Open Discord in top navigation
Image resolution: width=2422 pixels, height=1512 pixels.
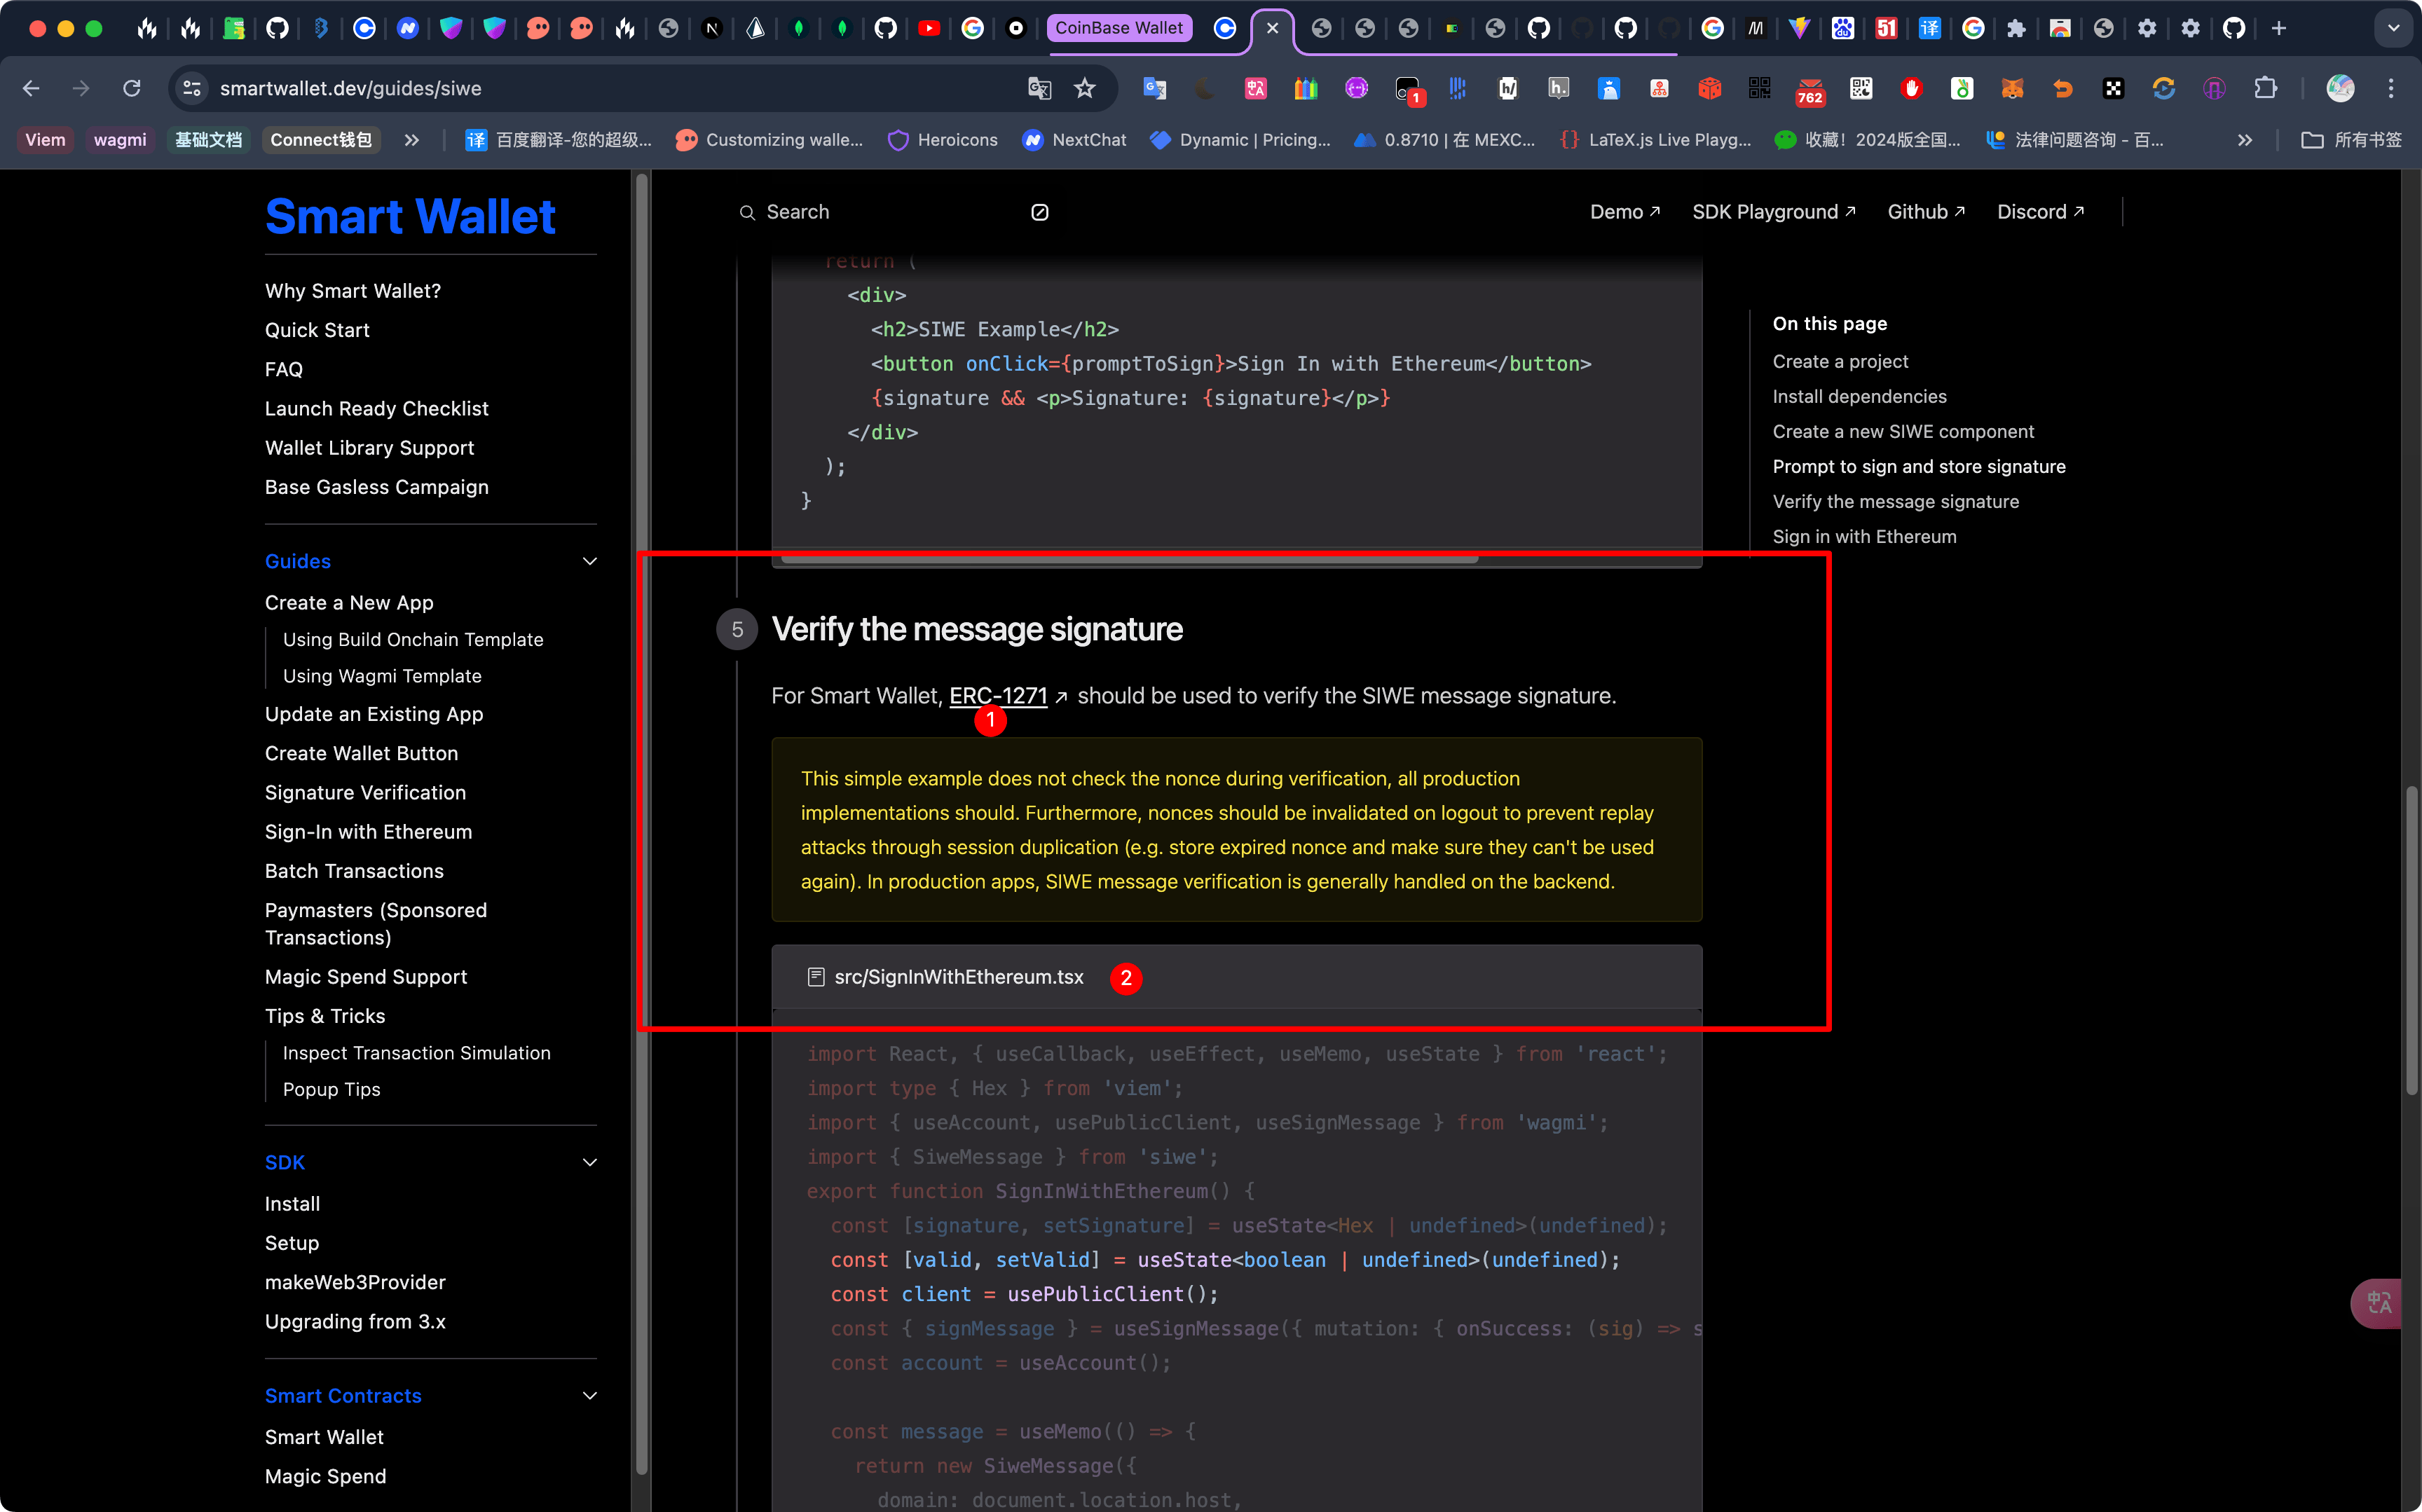coord(2040,212)
